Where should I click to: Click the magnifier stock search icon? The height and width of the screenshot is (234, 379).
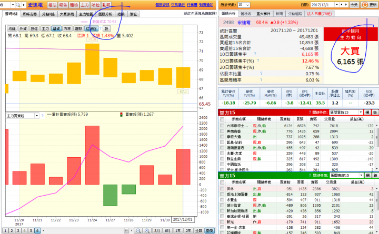[18, 5]
